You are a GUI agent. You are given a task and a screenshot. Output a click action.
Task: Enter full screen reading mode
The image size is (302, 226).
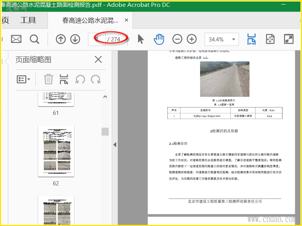[289, 39]
